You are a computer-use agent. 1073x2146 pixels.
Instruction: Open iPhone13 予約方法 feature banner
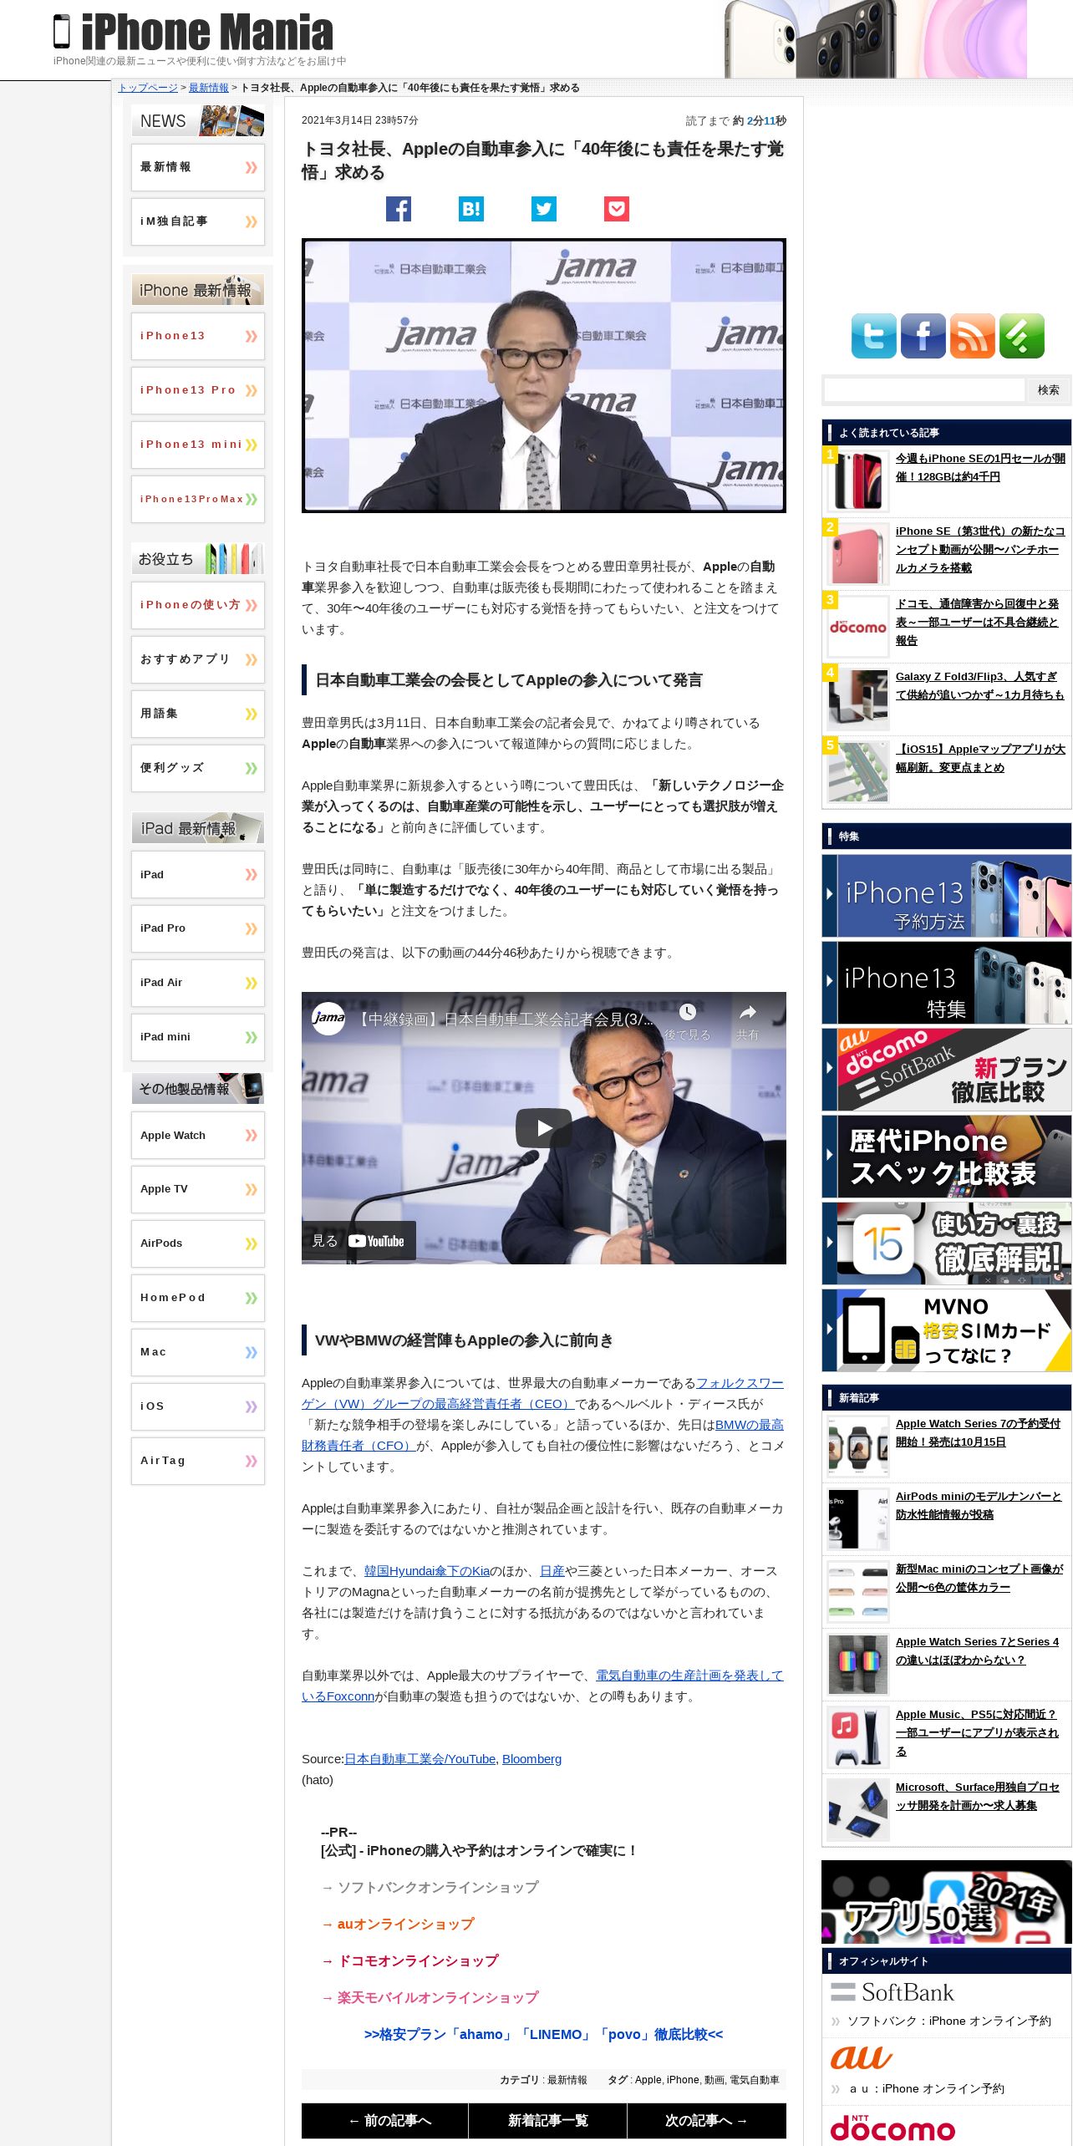(947, 896)
